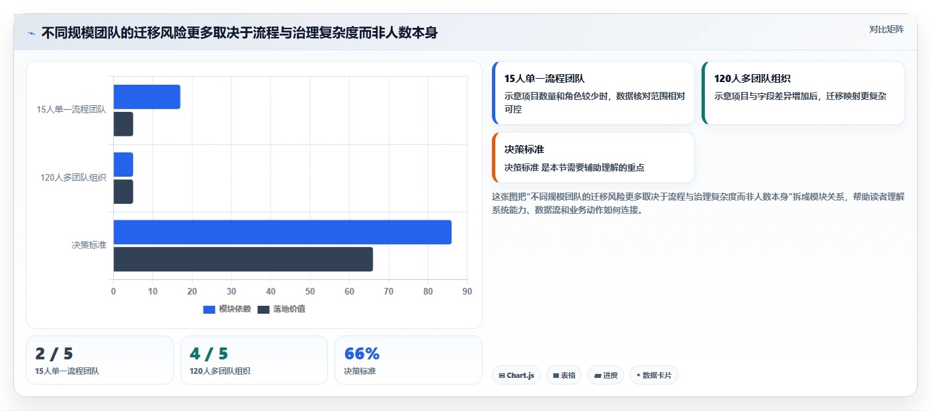Select the blue bar for 15人单一流程团队
Screen dimensions: 931x411
(147, 97)
